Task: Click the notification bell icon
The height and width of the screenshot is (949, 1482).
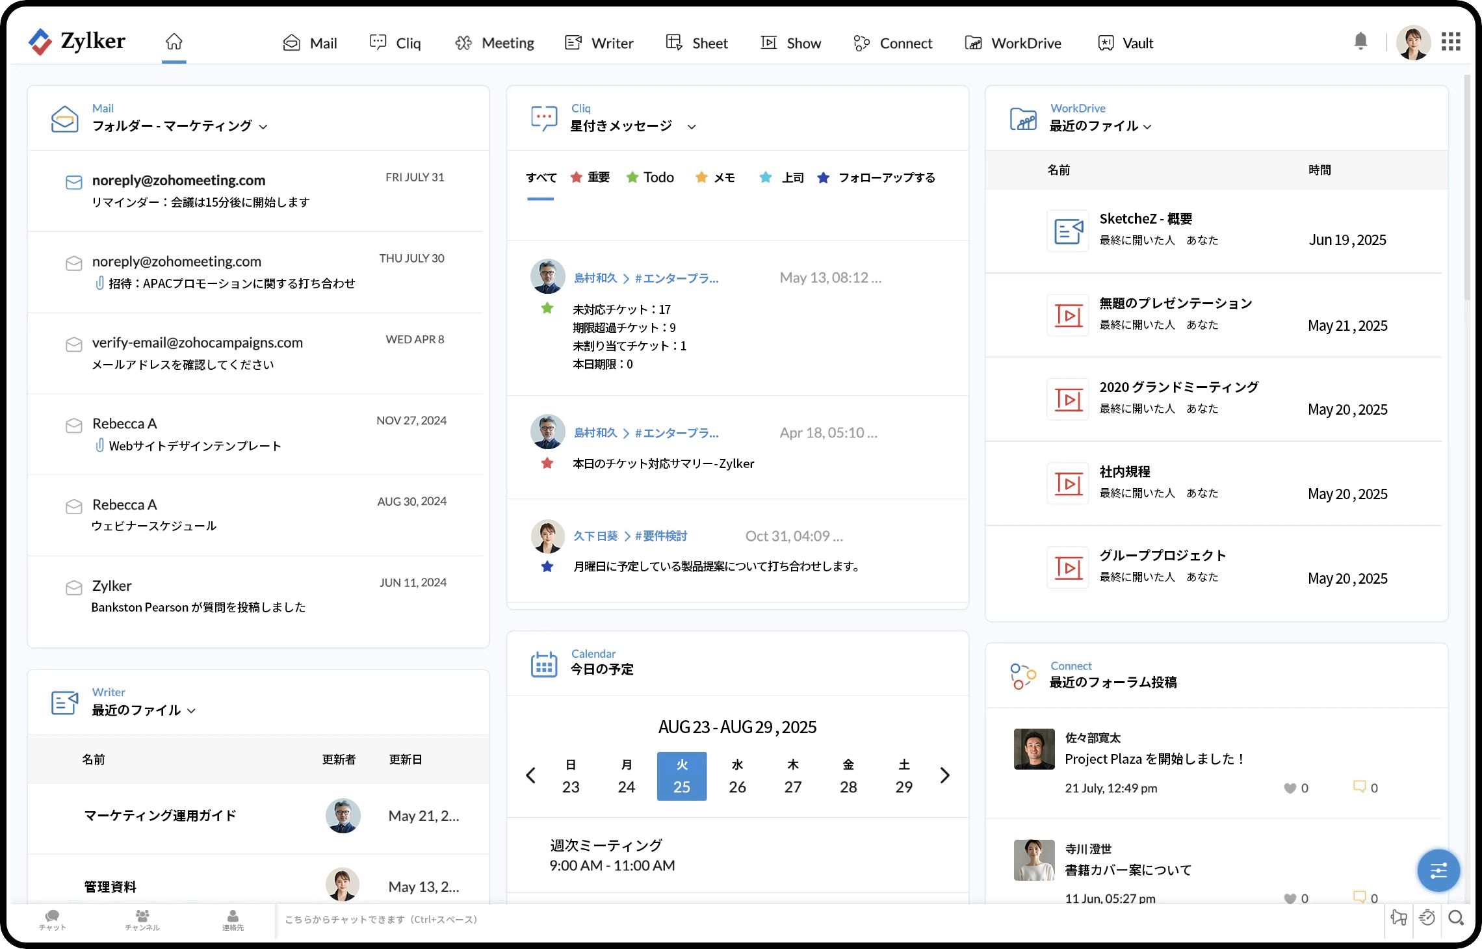Action: pyautogui.click(x=1360, y=42)
